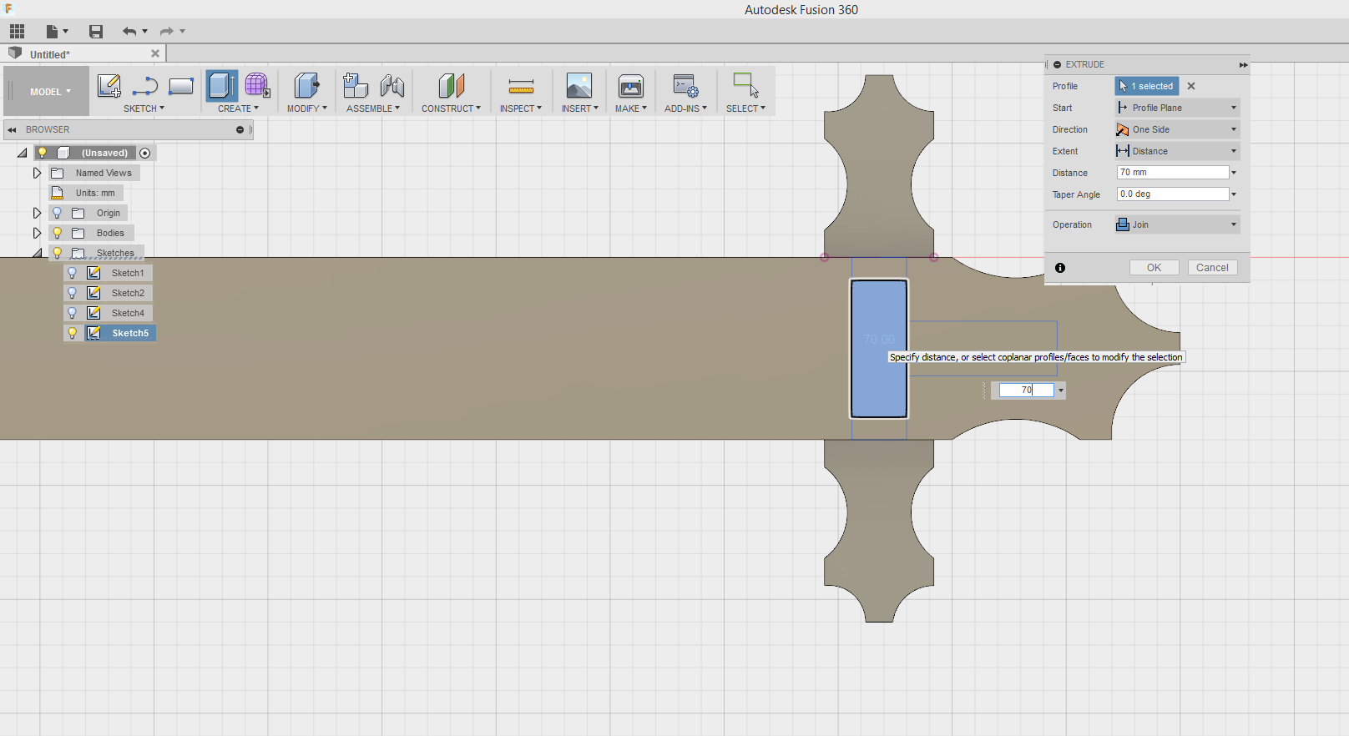This screenshot has height=736, width=1349.
Task: Open the File menu icon
Action: (57, 32)
